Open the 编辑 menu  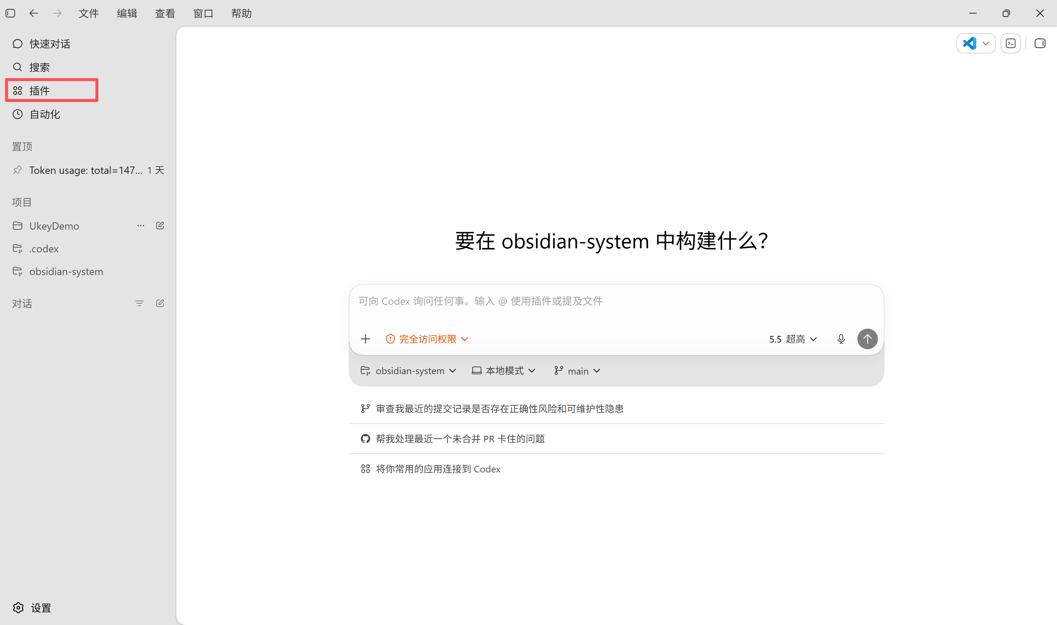127,14
